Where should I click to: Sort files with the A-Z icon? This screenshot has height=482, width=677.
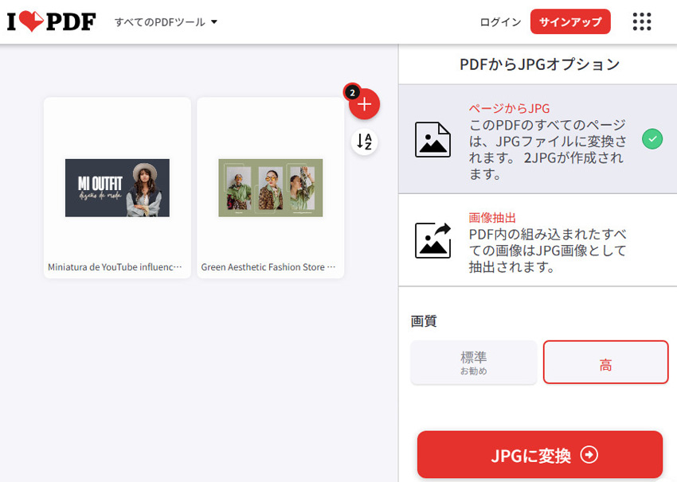tap(365, 142)
